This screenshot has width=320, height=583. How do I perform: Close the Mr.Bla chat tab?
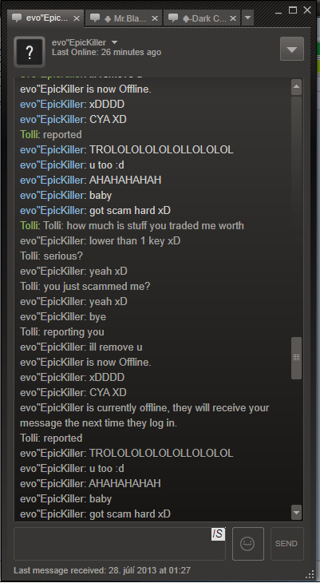coord(155,18)
